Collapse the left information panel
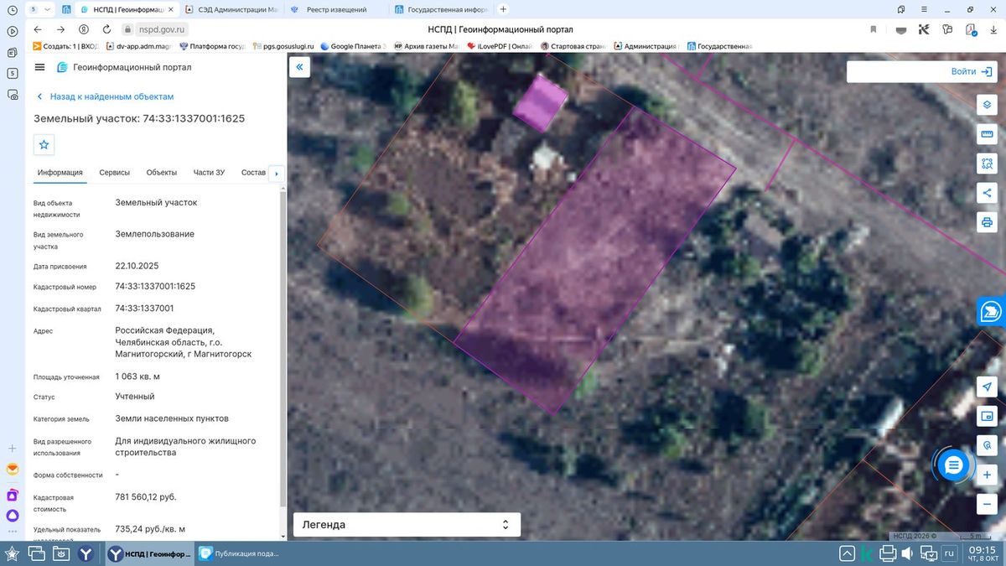Image resolution: width=1006 pixels, height=566 pixels. coord(299,67)
